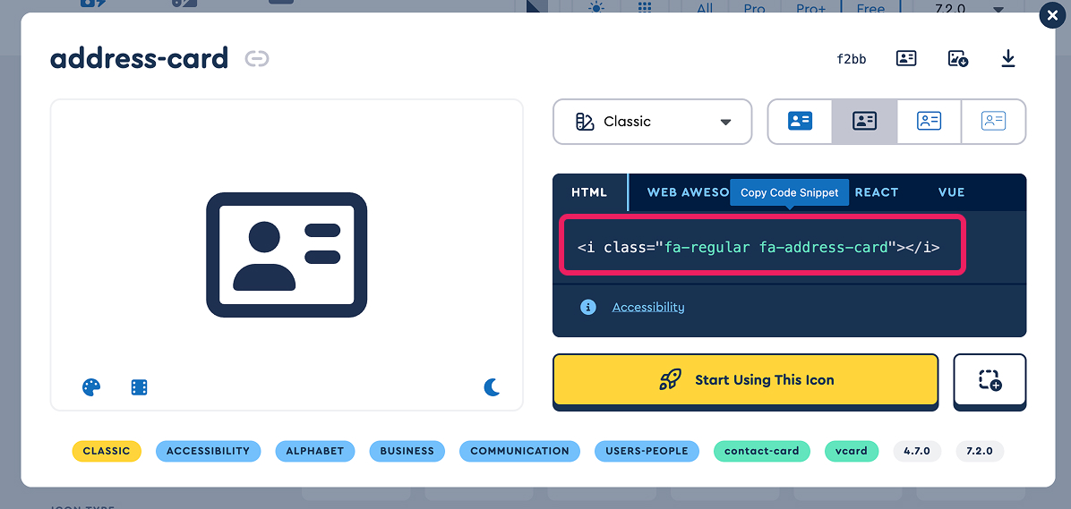Copy the address-card glyph icon
Viewport: 1071px width, 509px height.
(x=905, y=59)
